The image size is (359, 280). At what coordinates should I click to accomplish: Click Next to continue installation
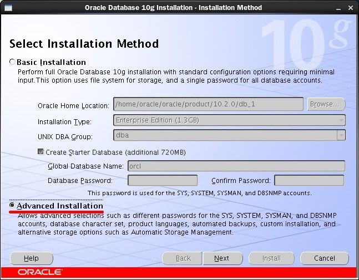(223, 258)
